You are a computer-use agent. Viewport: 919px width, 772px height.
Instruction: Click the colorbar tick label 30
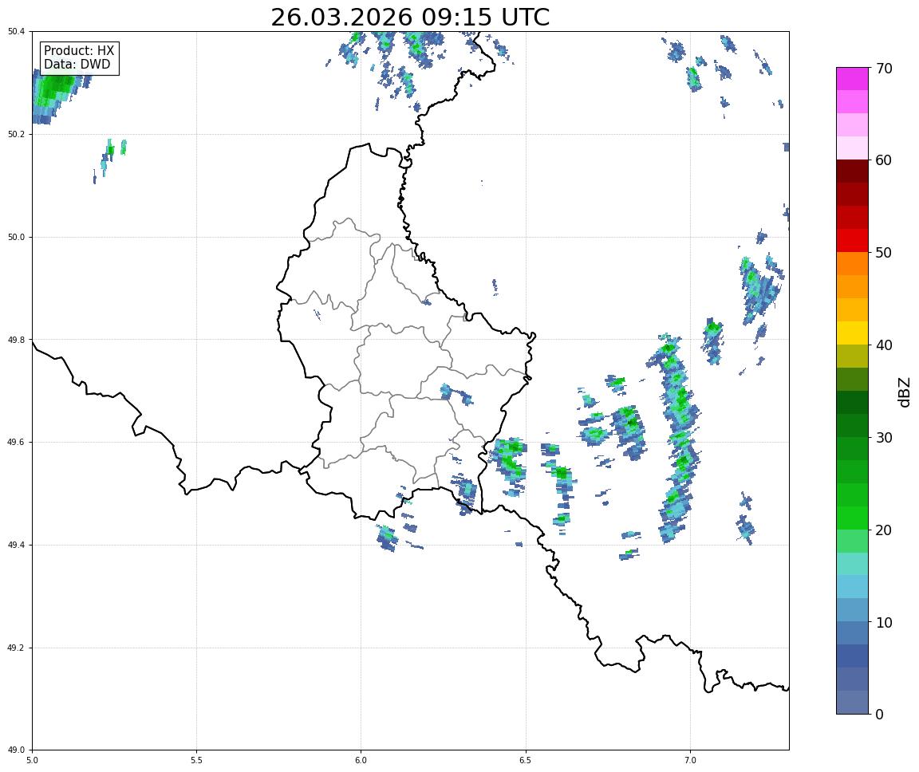point(884,438)
